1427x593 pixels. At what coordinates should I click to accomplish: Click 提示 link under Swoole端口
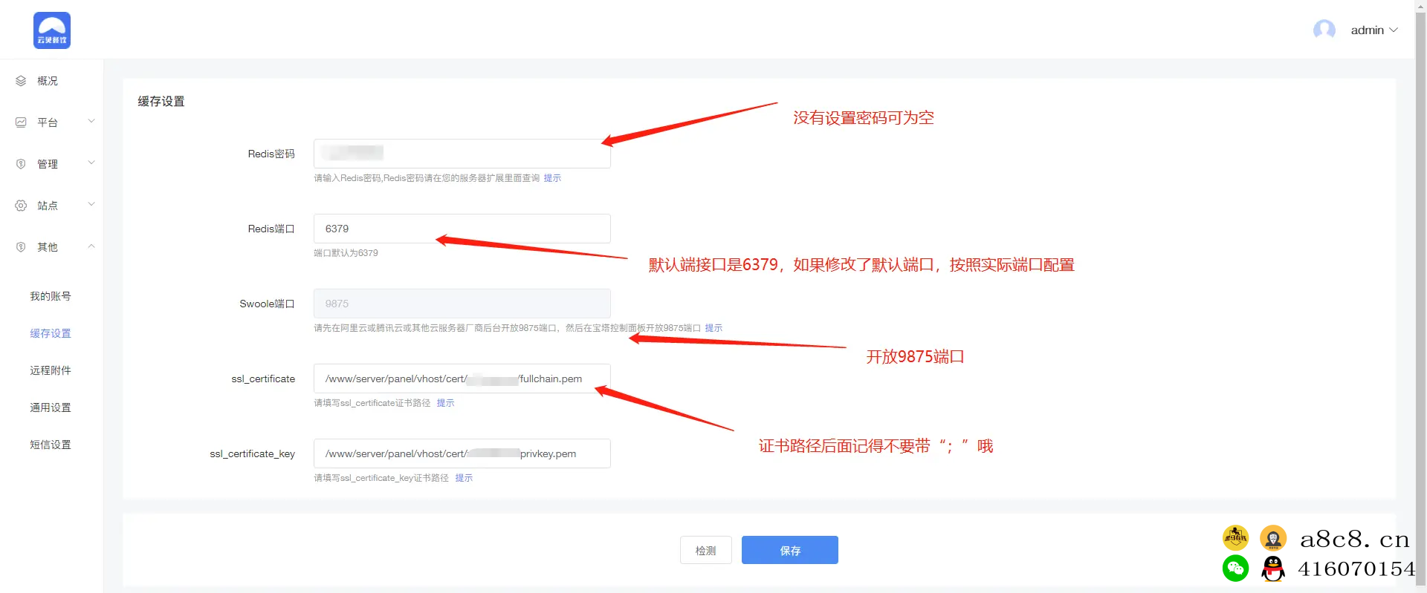click(x=713, y=328)
